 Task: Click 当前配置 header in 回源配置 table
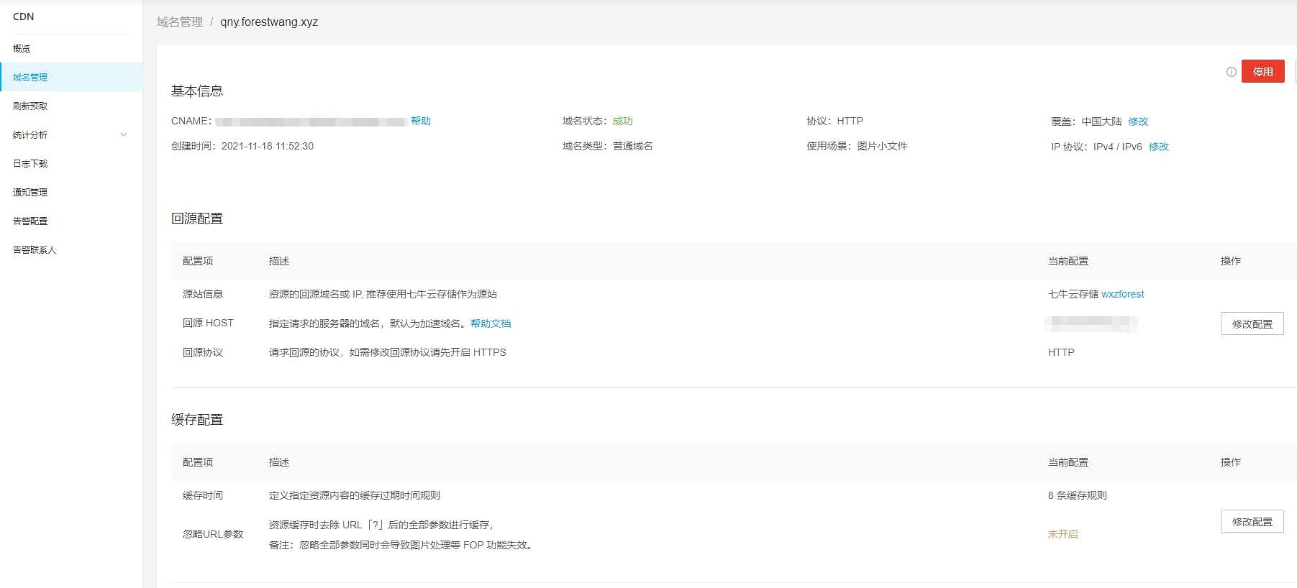(x=1068, y=261)
